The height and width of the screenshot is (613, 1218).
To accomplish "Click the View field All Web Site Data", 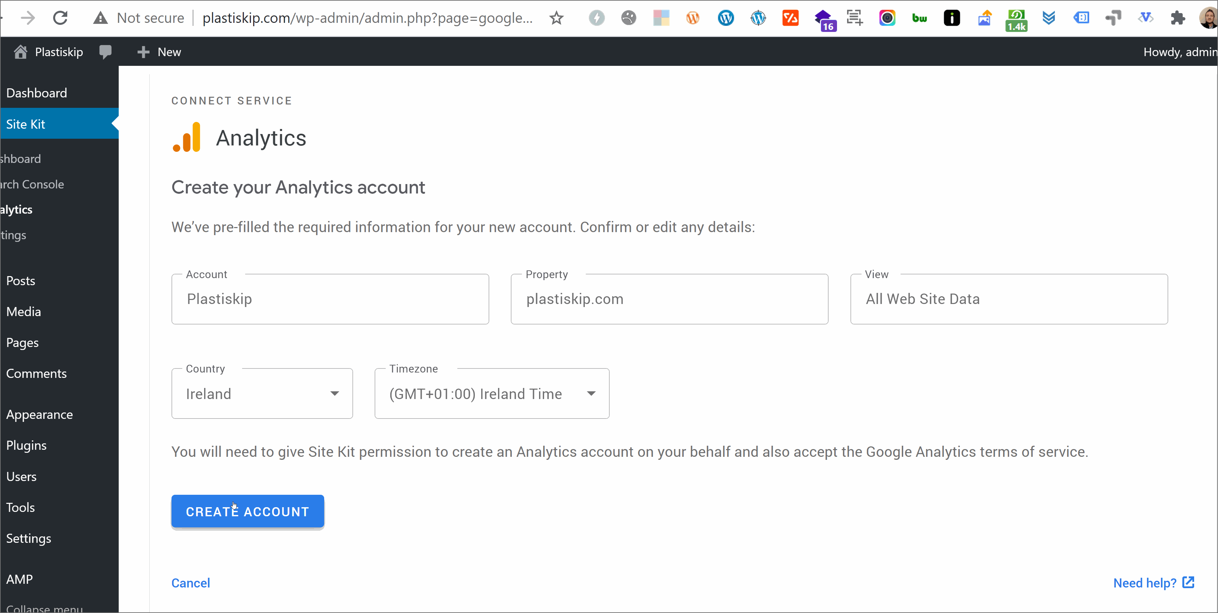I will [x=1009, y=299].
